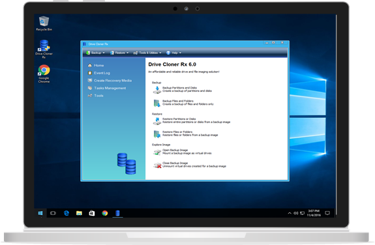Expand the Help menu dropdown arrow
375x245 pixels.
[x=180, y=53]
